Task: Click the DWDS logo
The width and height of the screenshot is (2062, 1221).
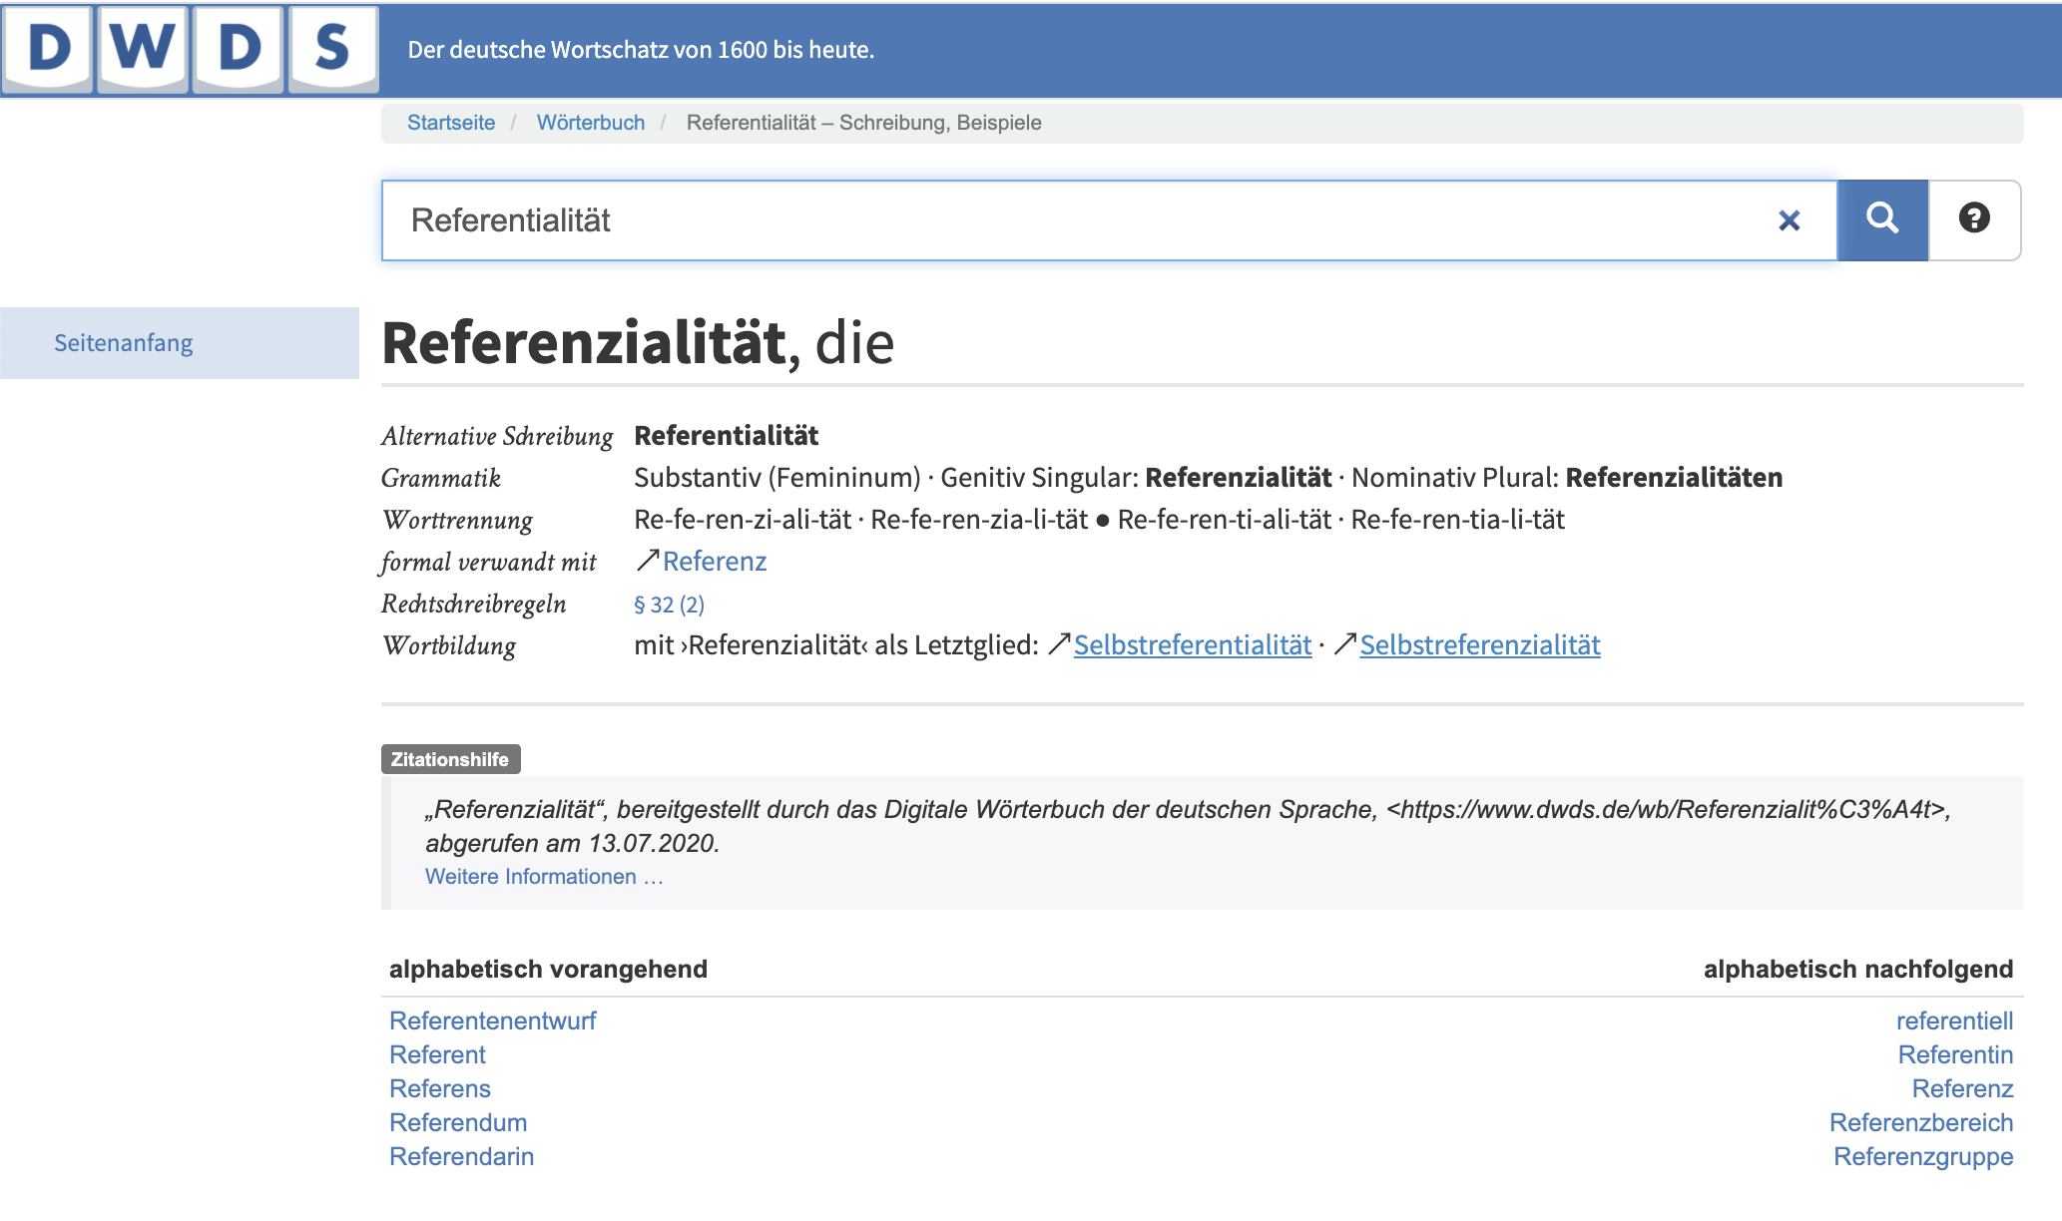Action: (190, 48)
